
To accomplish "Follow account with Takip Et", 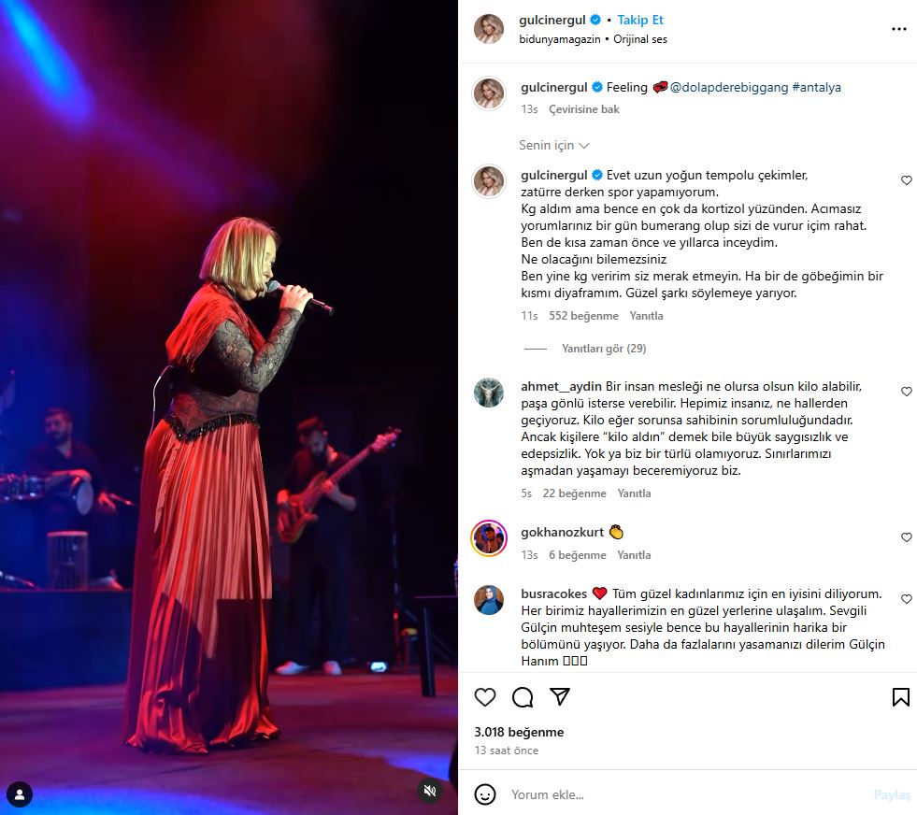I will pyautogui.click(x=640, y=20).
